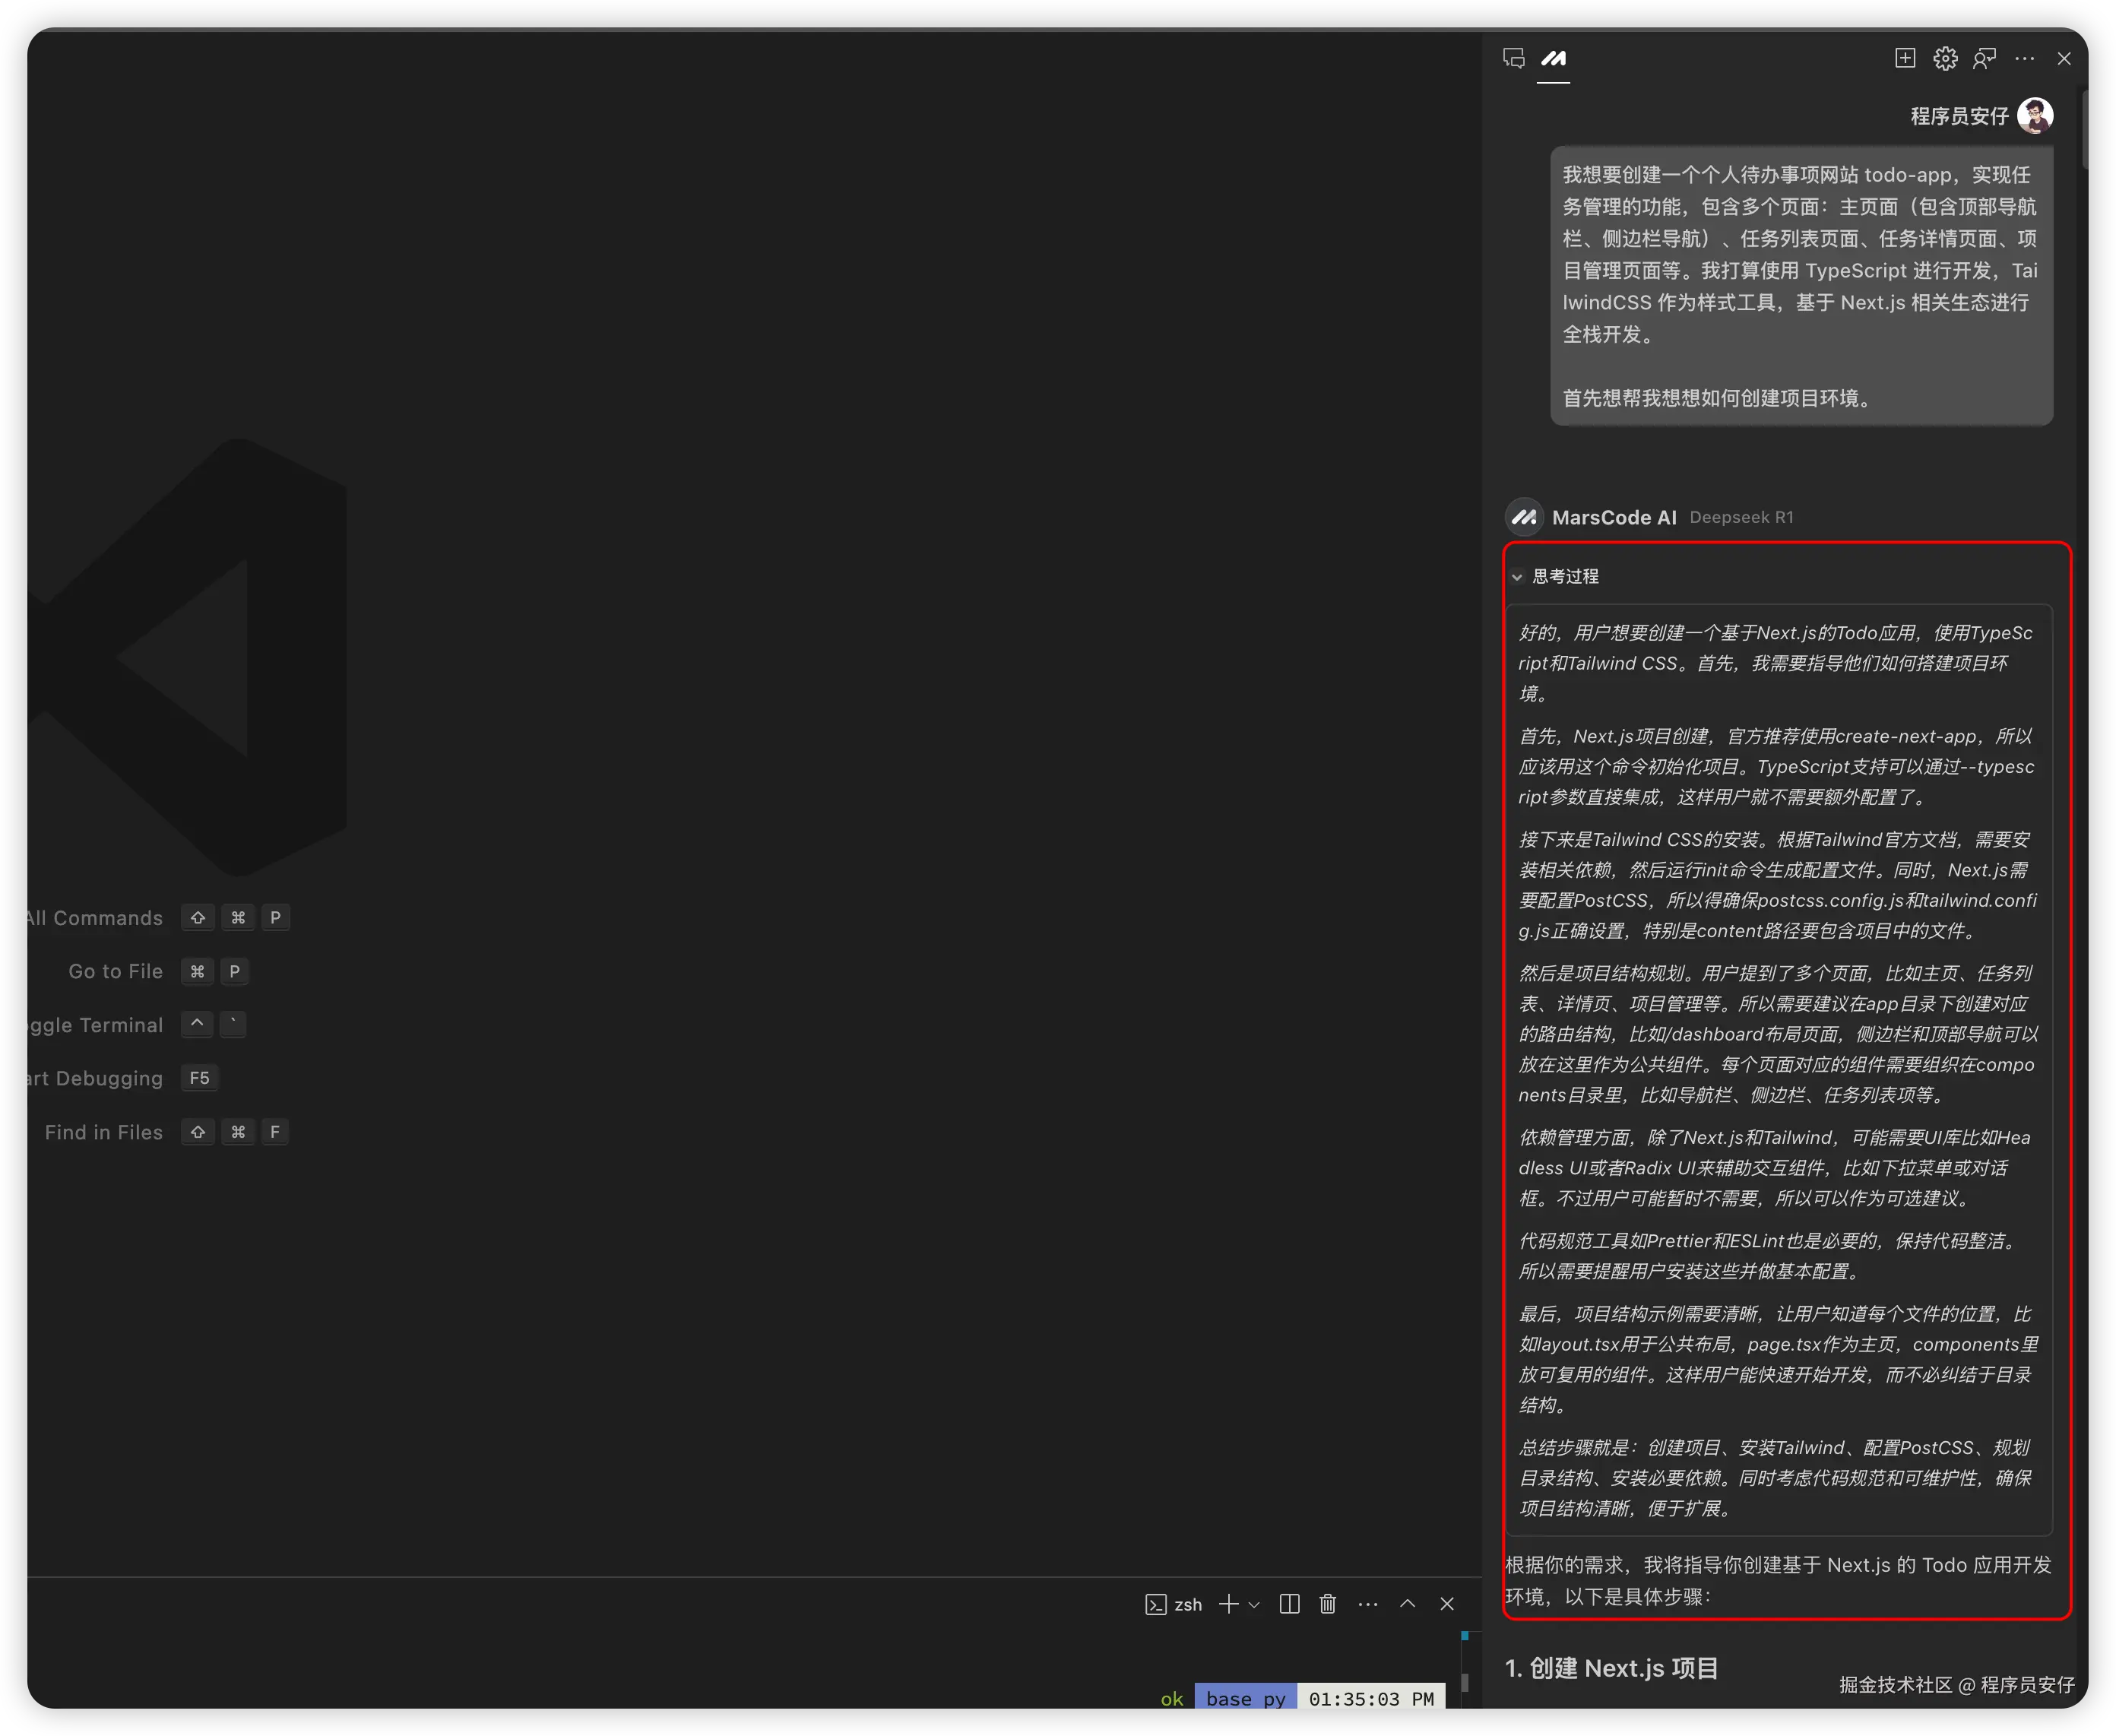Screen dimensions: 2116x1736
Task: Click the MarsCode AI logo avatar
Action: [x=1524, y=518]
